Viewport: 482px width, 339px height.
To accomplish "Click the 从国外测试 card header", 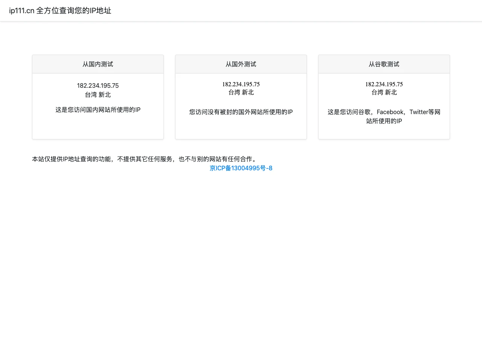I will tap(241, 64).
